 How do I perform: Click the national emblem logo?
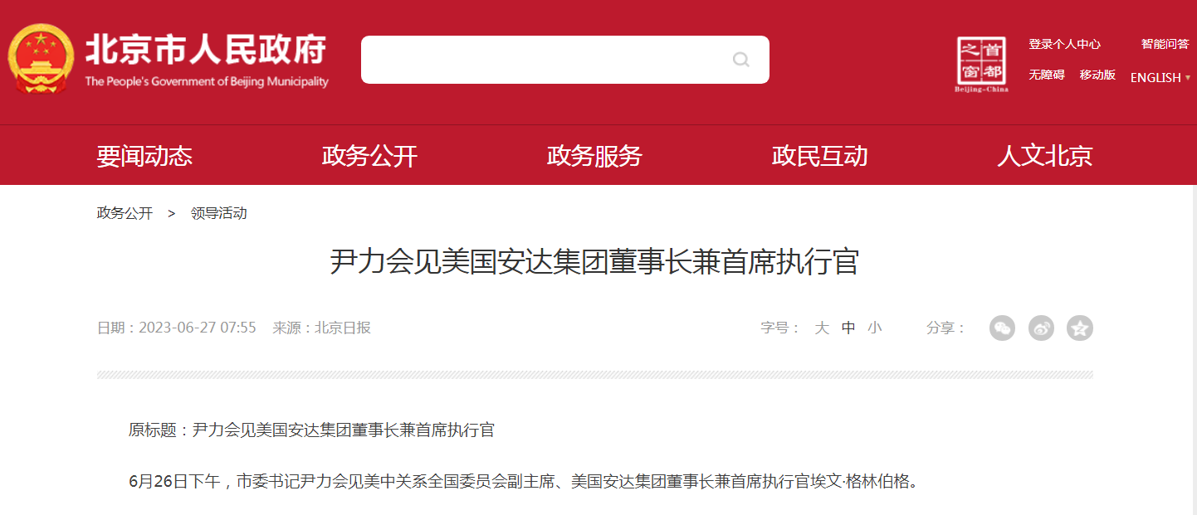pyautogui.click(x=41, y=61)
